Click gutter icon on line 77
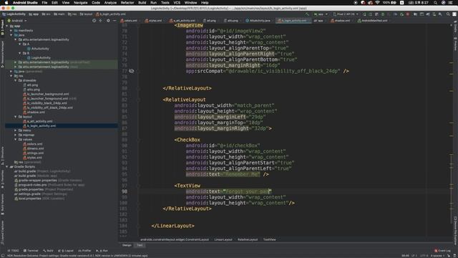Screen dimensions: 458x258 [x=132, y=71]
